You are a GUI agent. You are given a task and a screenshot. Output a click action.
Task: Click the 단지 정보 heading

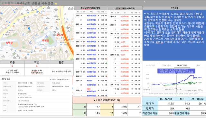tap(6, 79)
